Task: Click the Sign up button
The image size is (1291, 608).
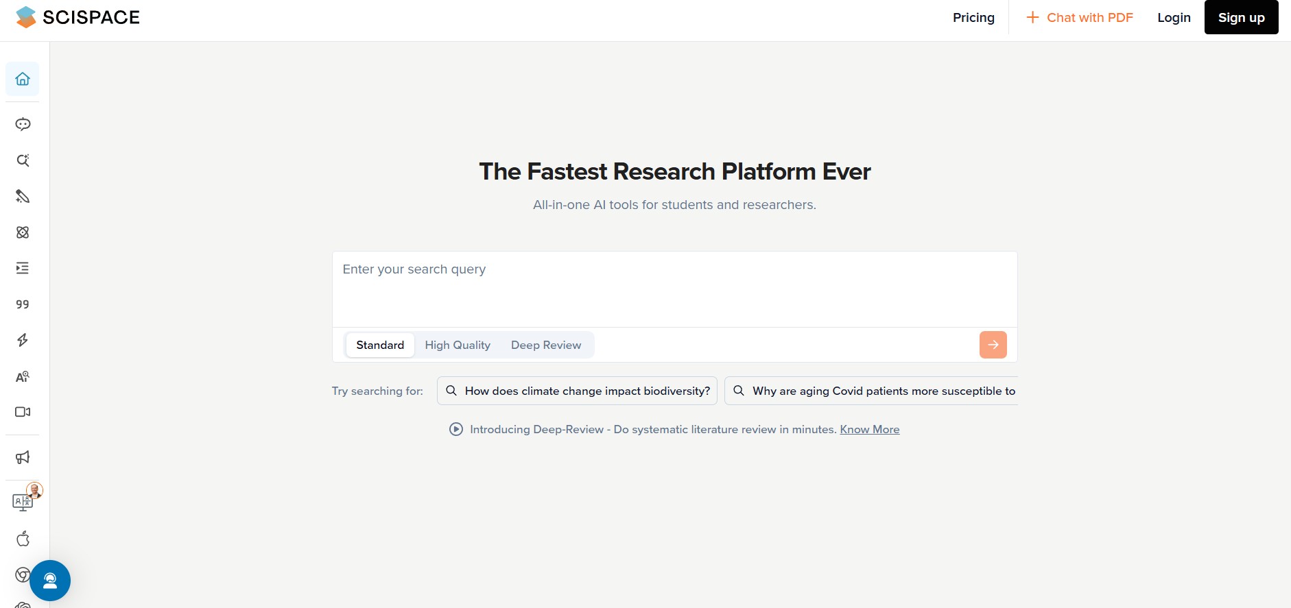Action: 1241,17
